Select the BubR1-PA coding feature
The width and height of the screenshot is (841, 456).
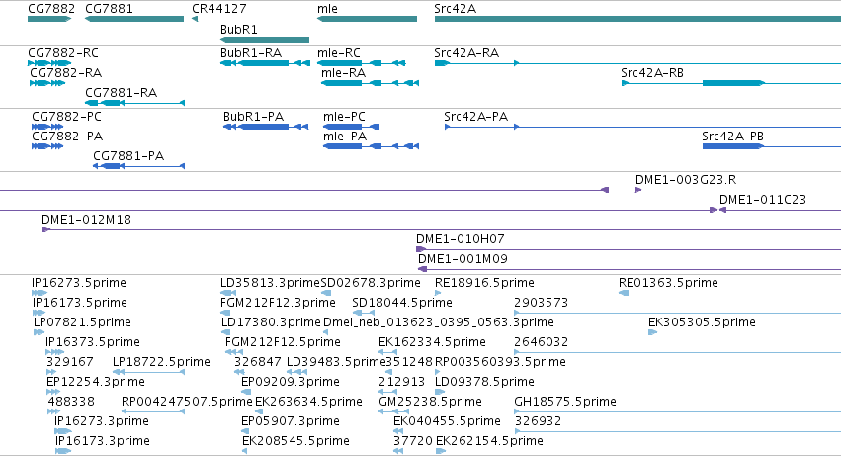266,127
